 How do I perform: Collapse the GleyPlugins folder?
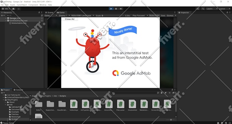[x=3, y=100]
